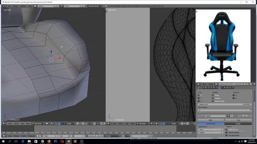This screenshot has height=144, width=257.
Task: Open right viewport Edit Mode dropdown
Action: pyautogui.click(x=143, y=124)
